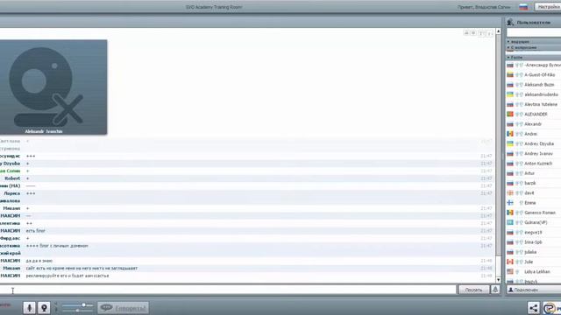Click the chat scrollbar down arrow

pyautogui.click(x=498, y=280)
